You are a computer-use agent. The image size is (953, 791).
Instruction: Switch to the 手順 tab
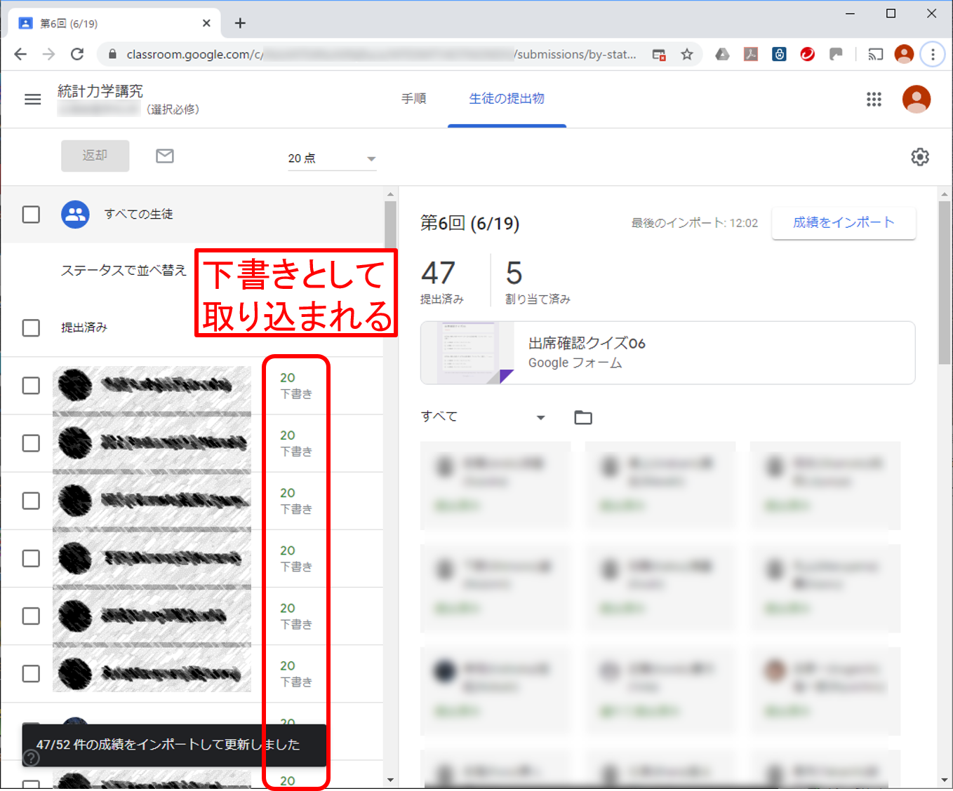point(414,99)
